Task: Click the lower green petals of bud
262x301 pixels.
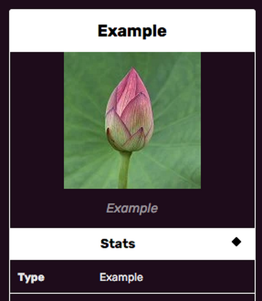Action: click(x=127, y=138)
